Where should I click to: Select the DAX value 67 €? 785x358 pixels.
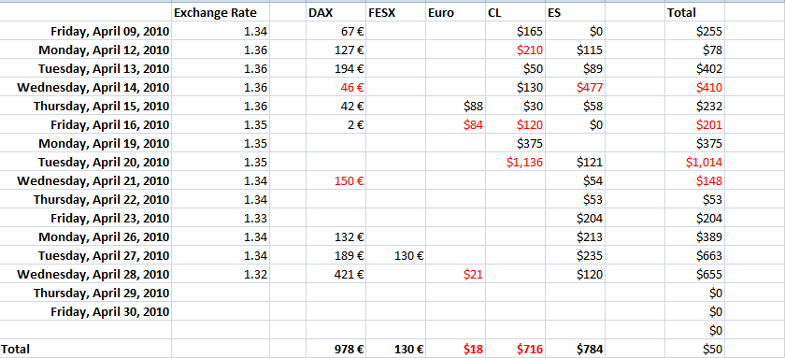coord(335,32)
